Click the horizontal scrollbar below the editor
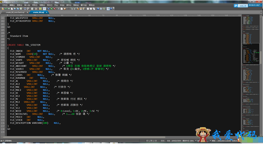This screenshot has height=144, width=263. pyautogui.click(x=121, y=137)
